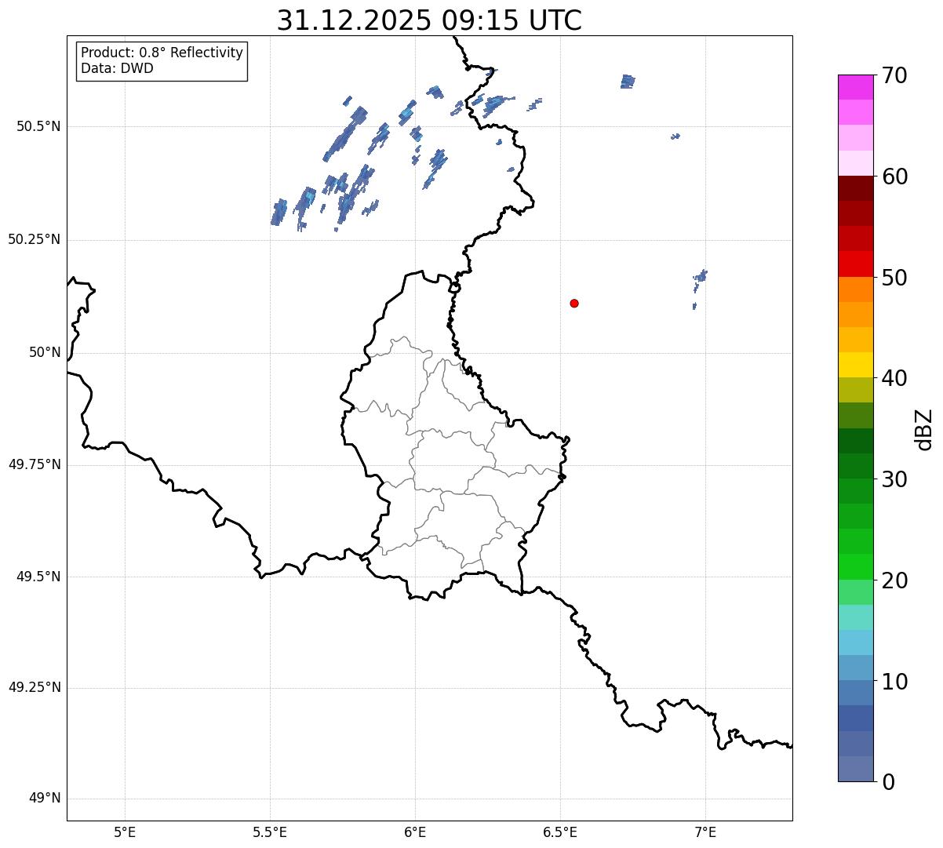943x848 pixels.
Task: Click the latitude label "49°N"
Action: 45,799
